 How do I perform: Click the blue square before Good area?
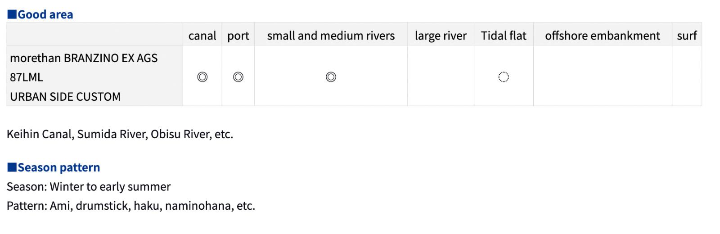[12, 14]
